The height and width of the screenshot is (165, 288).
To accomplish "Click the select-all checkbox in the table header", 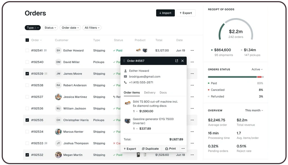I will 27,40.
